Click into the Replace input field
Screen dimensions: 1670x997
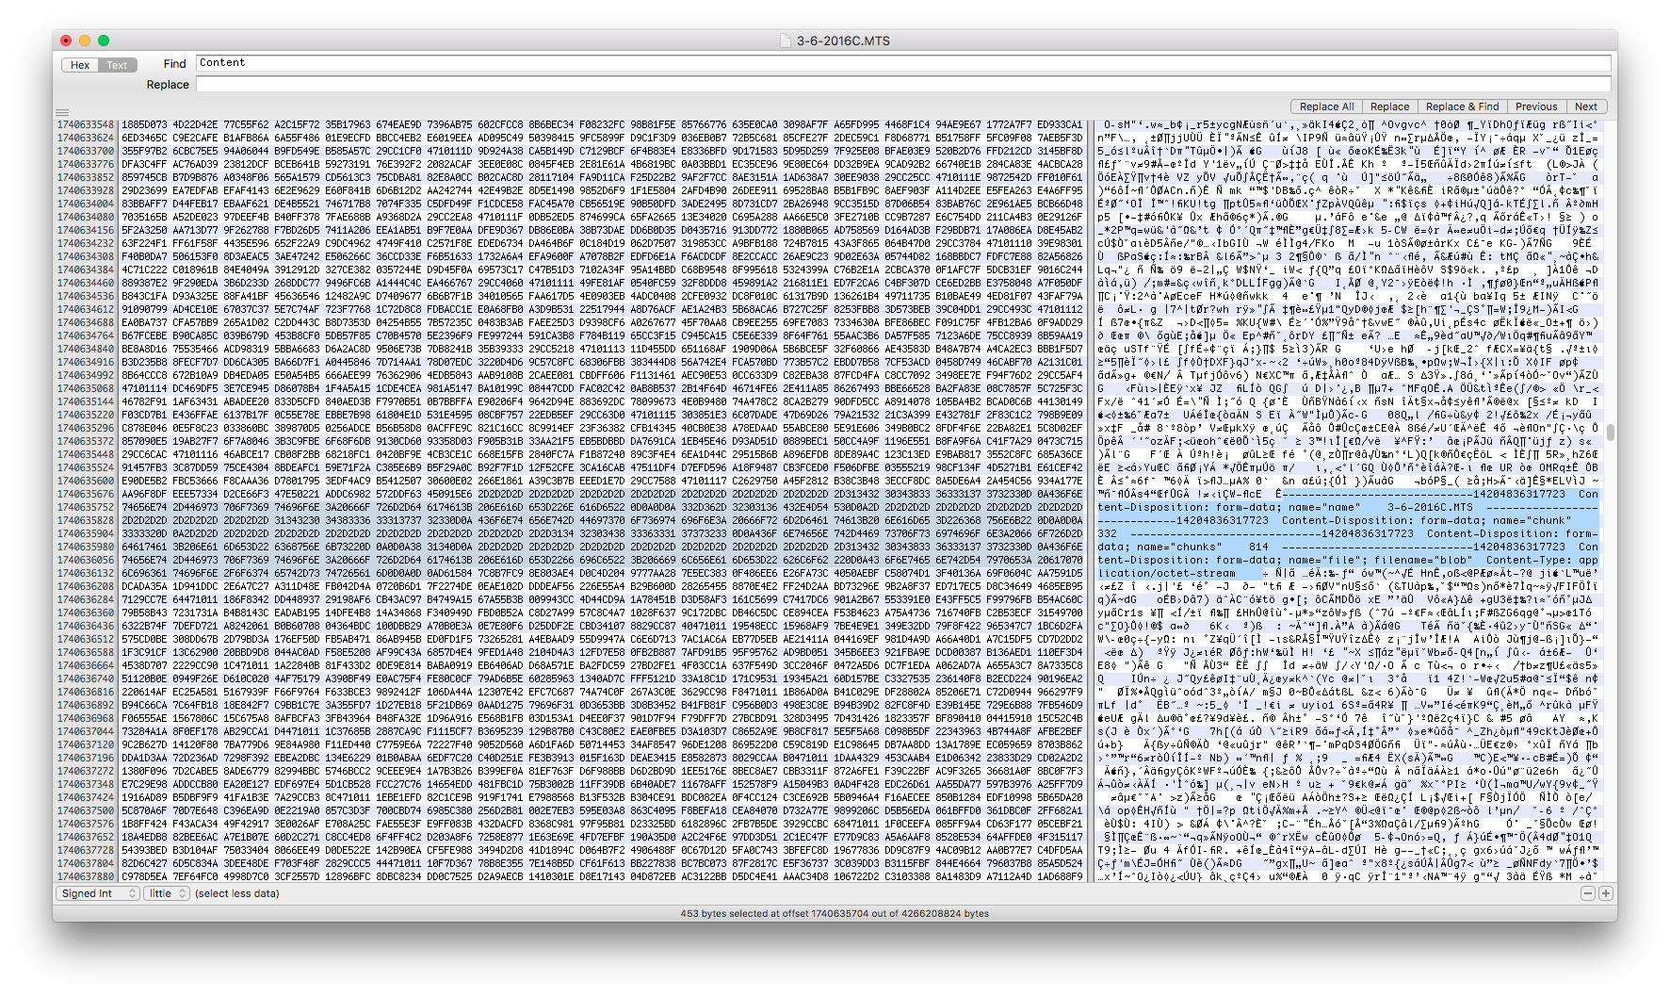902,85
